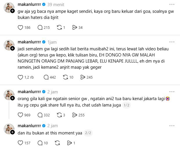Screen dimensions: 180x149
Task: Open more options on the 39 menit post
Action: click(x=172, y=4)
